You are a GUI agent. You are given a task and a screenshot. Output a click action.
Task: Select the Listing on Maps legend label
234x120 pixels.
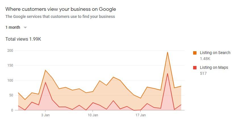point(214,68)
